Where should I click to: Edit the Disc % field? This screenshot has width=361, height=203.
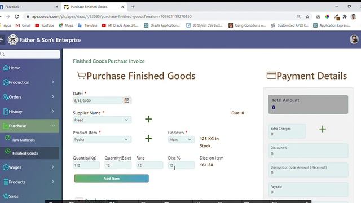coord(181,165)
